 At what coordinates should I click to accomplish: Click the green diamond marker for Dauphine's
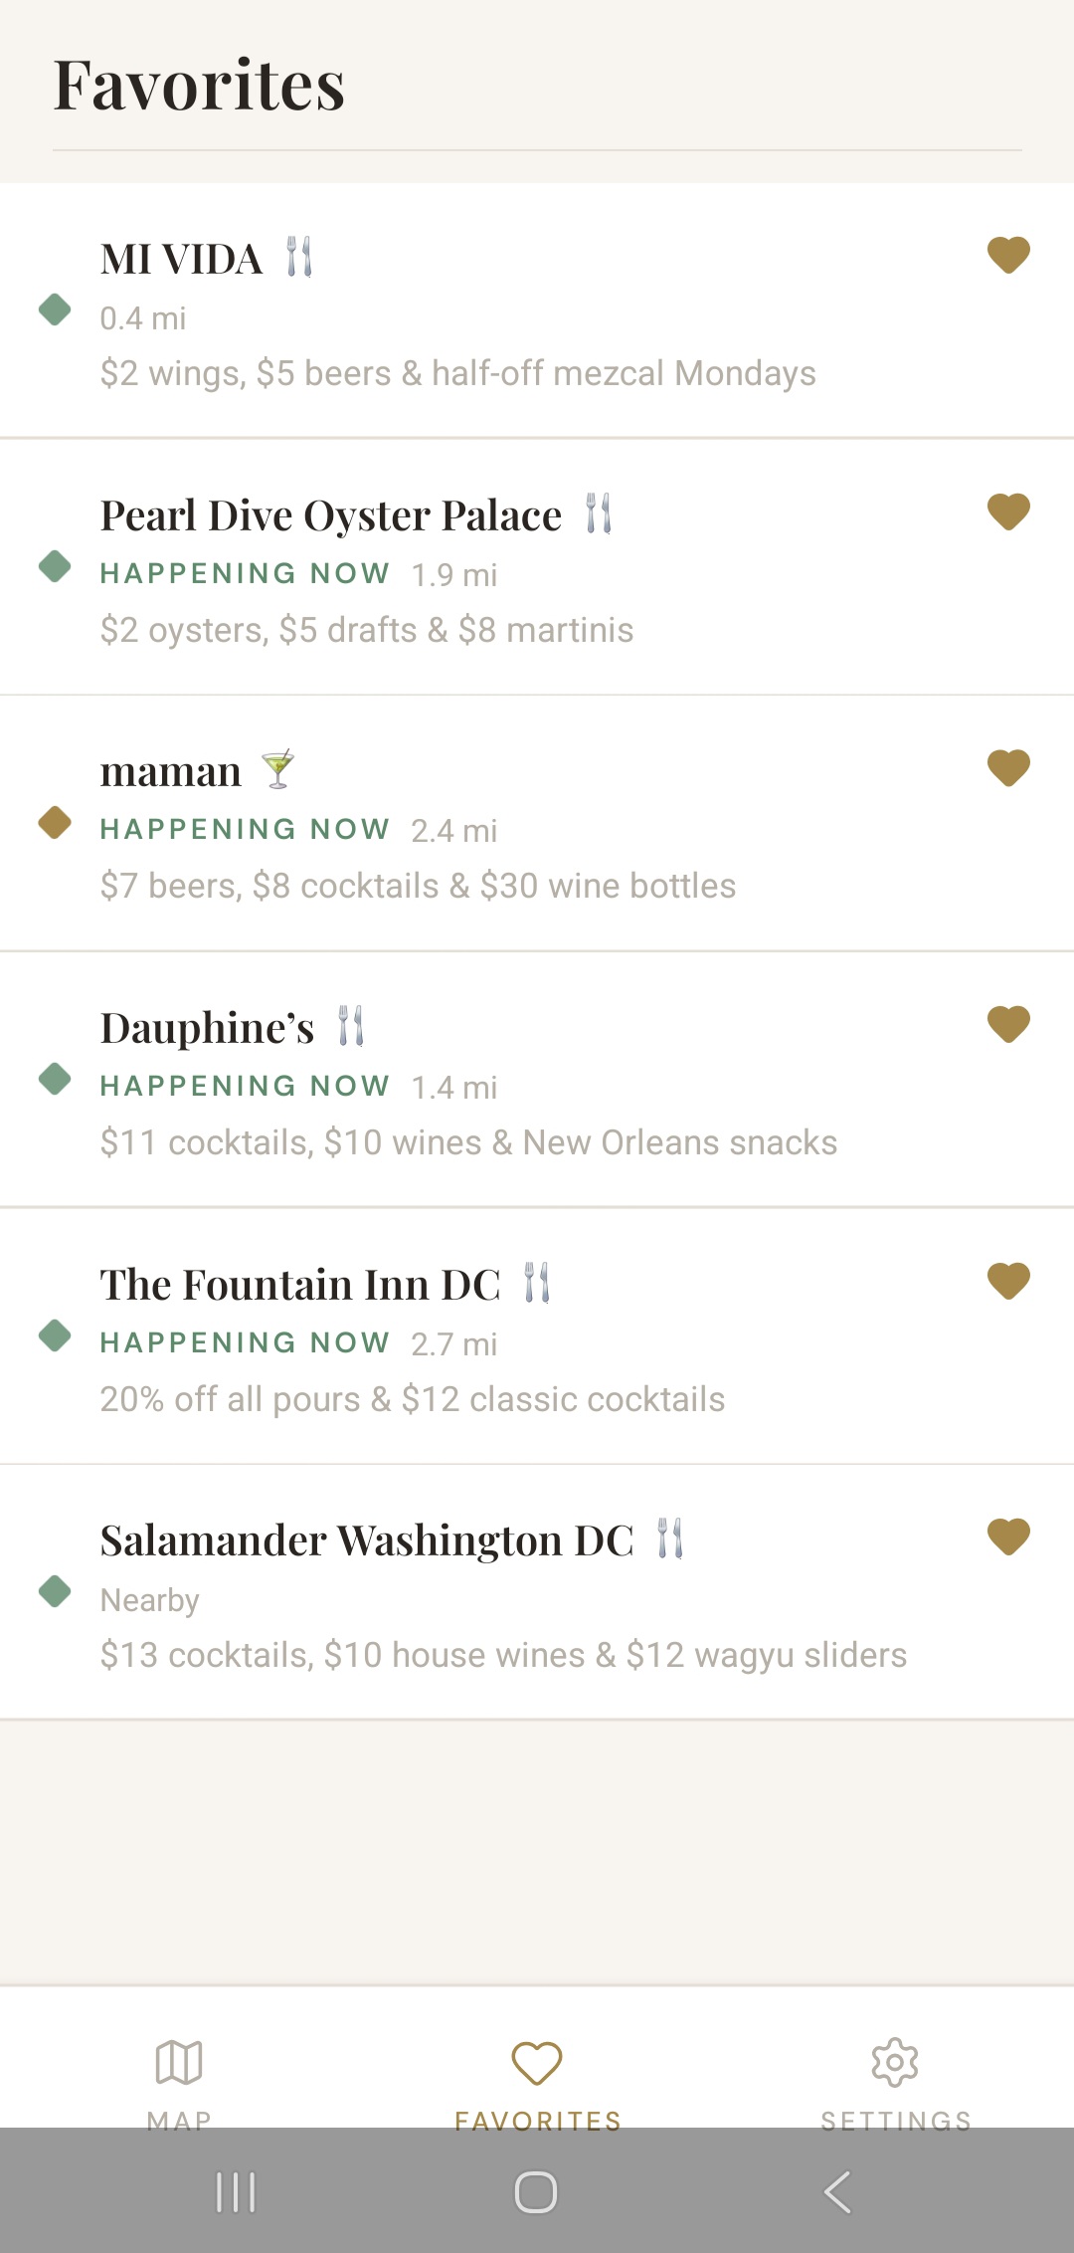(55, 1079)
